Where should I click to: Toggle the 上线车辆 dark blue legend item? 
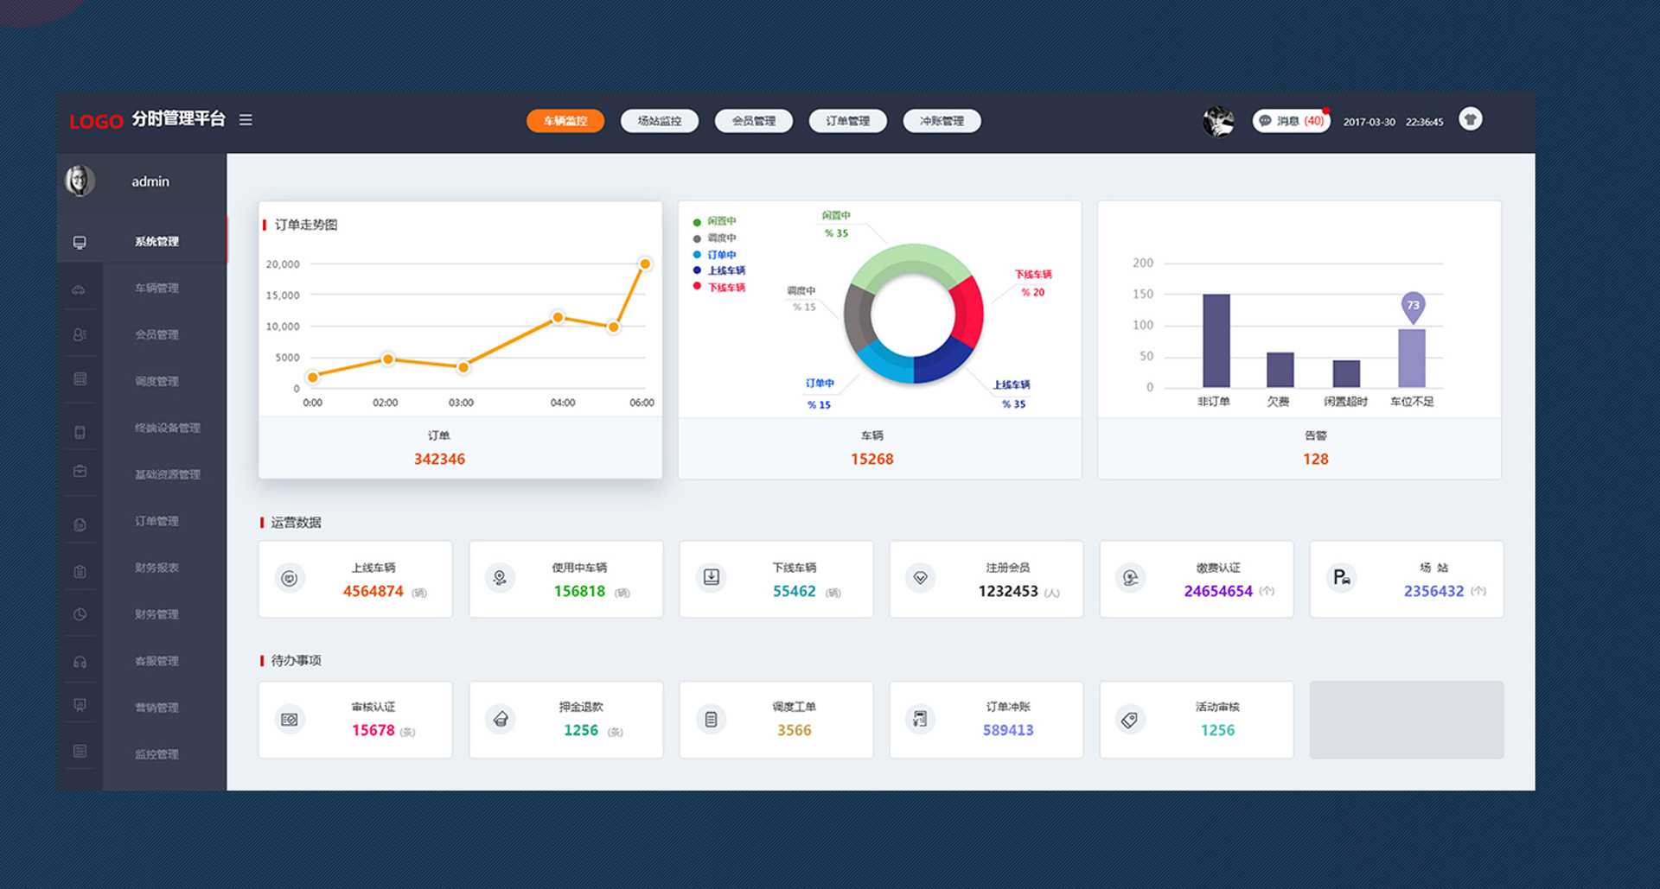pos(718,270)
